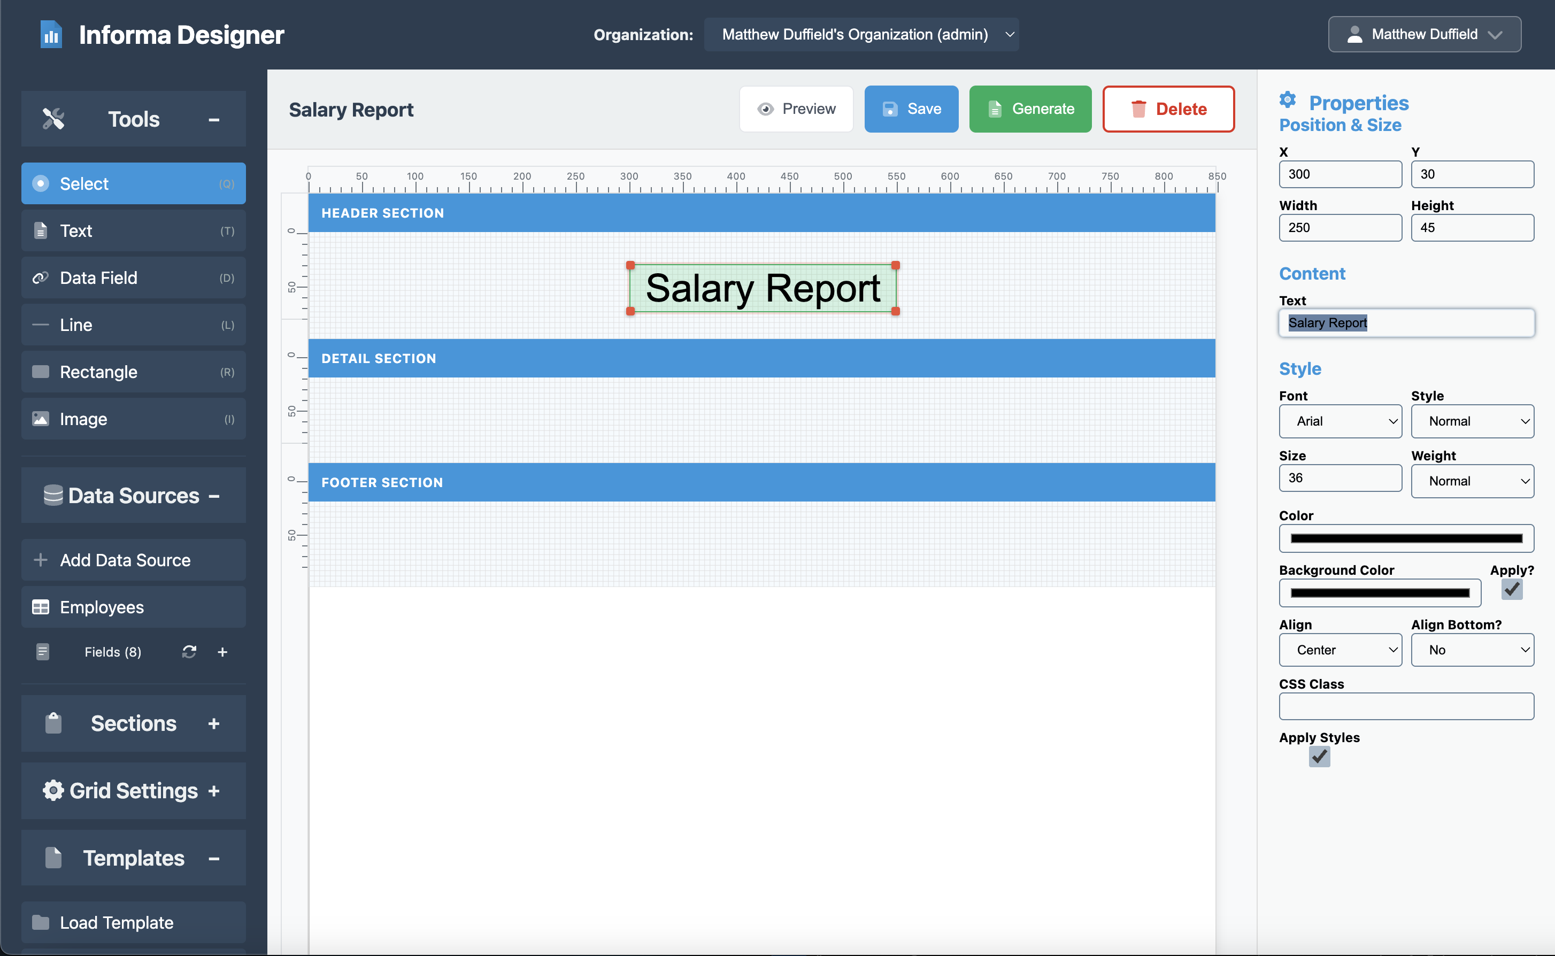Open the Font dropdown
Screen dimensions: 1555x956
[x=1340, y=421]
